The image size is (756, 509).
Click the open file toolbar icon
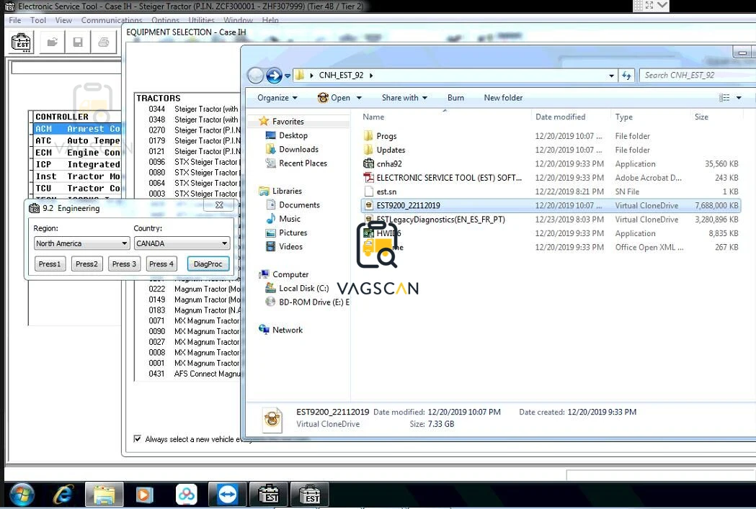tap(52, 42)
